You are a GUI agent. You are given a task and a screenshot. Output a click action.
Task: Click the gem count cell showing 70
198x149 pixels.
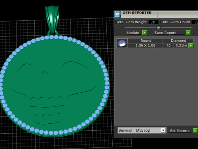point(168,46)
